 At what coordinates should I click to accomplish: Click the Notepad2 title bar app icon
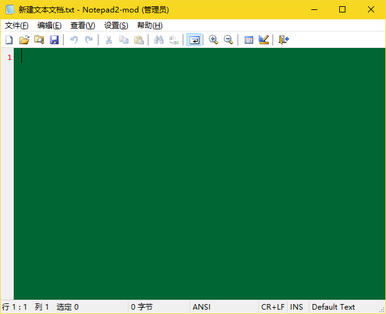pos(10,9)
